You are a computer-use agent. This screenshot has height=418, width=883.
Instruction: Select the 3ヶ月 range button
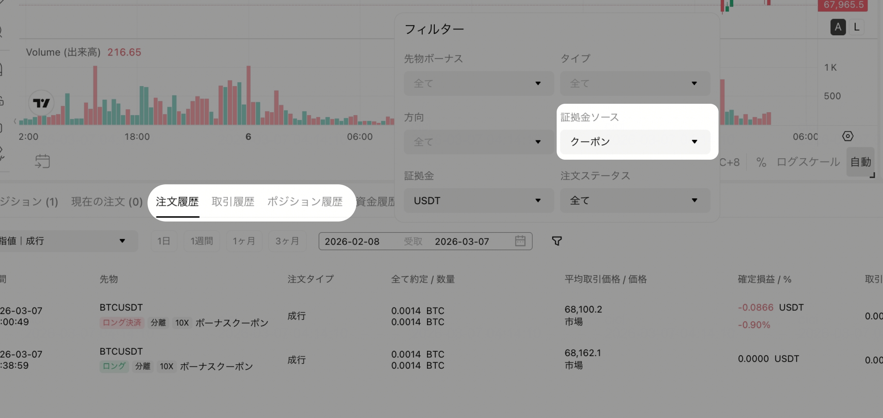pos(287,241)
